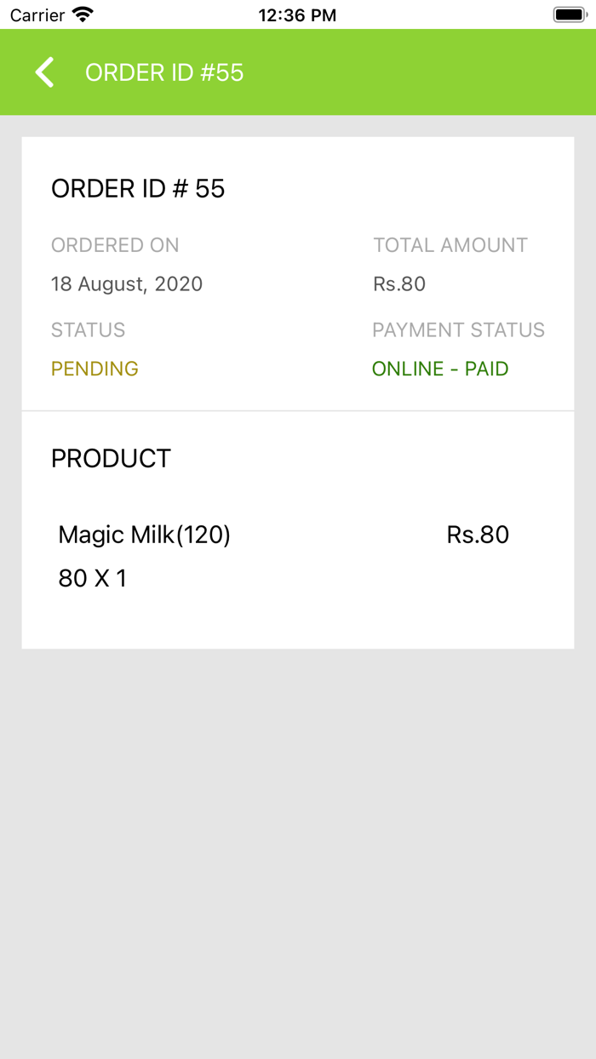
Task: Tap the ORDERED ON label
Action: 115,245
